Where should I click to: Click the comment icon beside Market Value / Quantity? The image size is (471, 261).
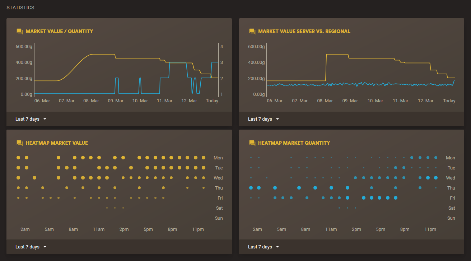tap(20, 32)
